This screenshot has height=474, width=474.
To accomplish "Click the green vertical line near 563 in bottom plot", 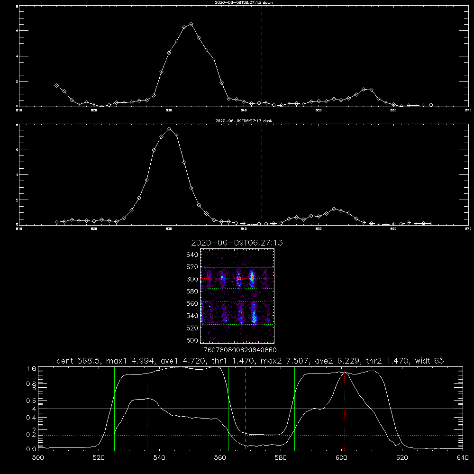I will click(x=228, y=409).
